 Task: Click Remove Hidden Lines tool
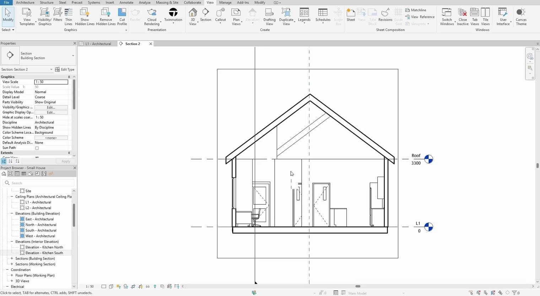[106, 17]
